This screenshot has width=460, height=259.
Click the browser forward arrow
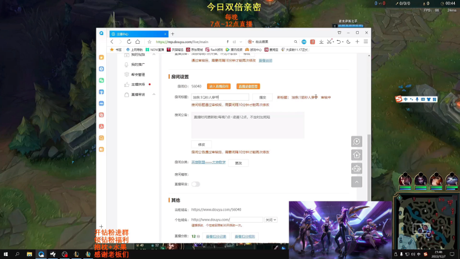pos(120,41)
